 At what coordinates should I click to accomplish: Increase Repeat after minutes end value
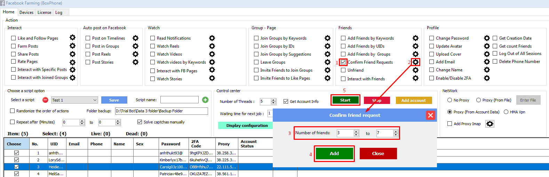click(x=118, y=121)
